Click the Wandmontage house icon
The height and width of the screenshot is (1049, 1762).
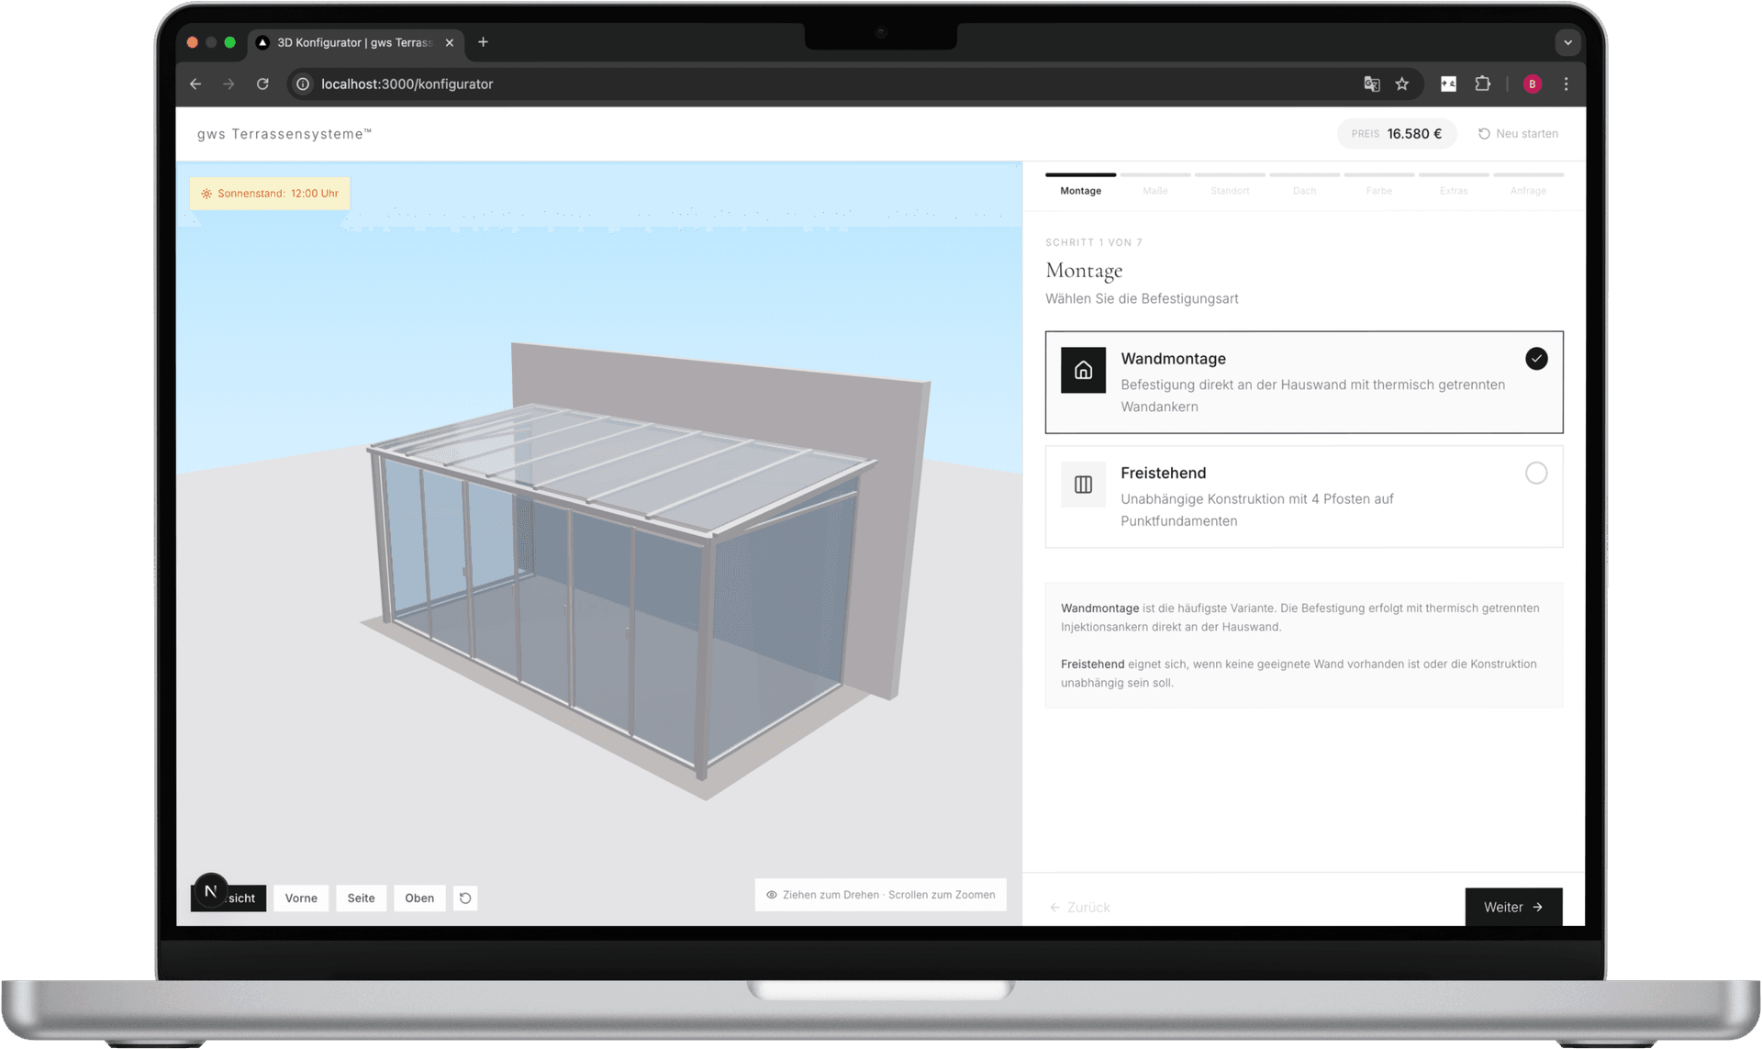coord(1083,370)
